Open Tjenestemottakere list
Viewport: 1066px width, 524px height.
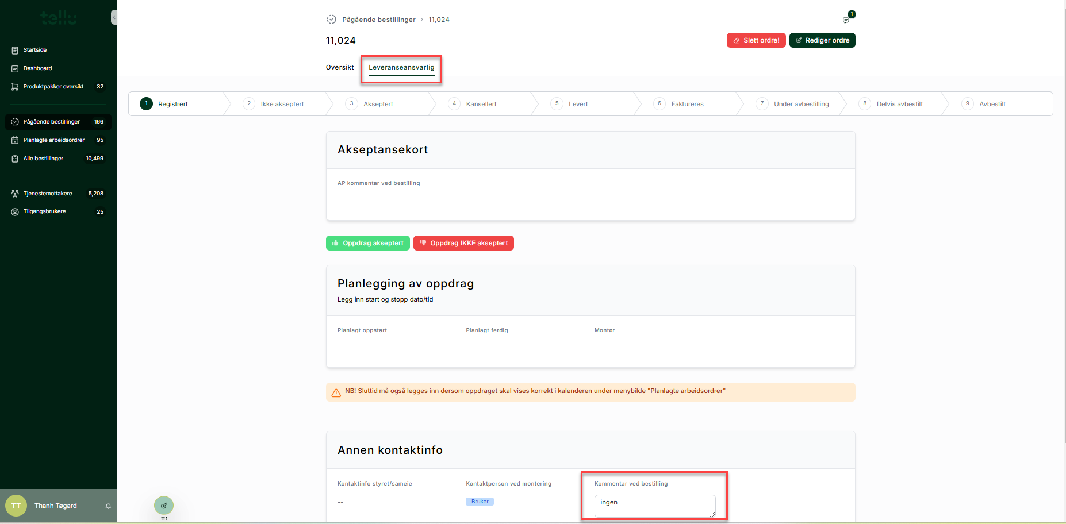(x=48, y=194)
